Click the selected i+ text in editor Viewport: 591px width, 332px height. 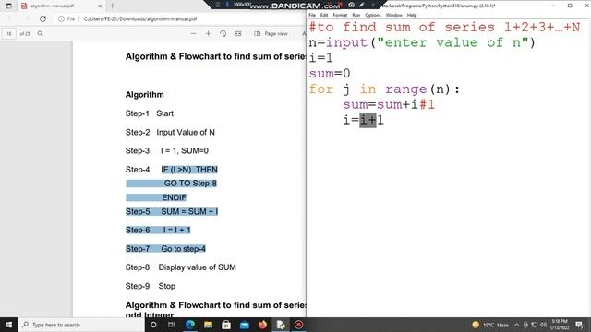368,120
